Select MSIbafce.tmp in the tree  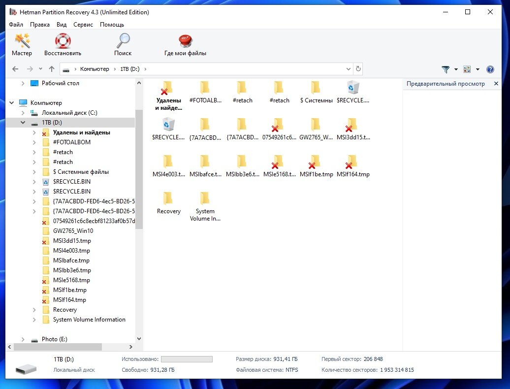coord(71,260)
